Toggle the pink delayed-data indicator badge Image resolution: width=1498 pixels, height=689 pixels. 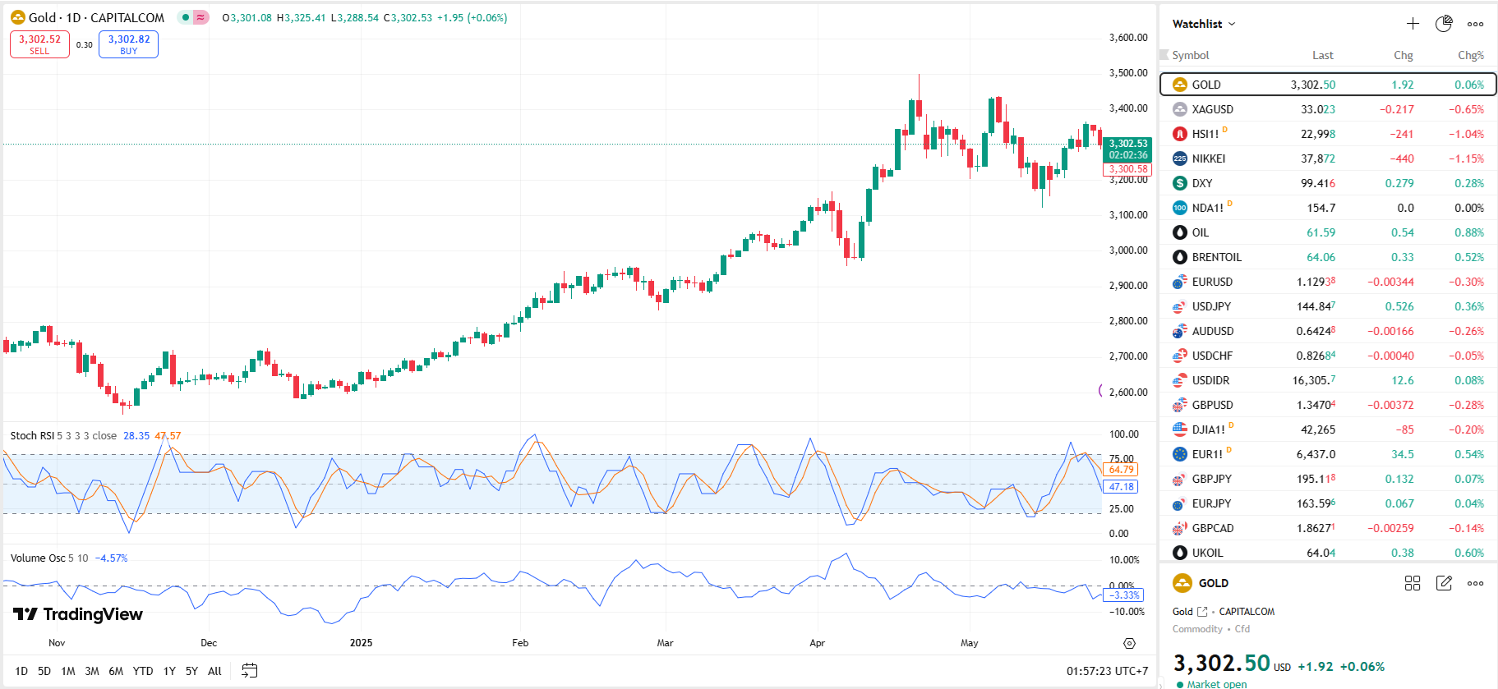pos(201,17)
